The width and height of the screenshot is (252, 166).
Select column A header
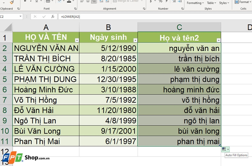tap(46, 27)
